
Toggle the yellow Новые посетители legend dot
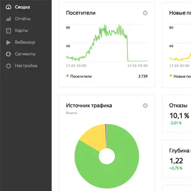click(171, 76)
